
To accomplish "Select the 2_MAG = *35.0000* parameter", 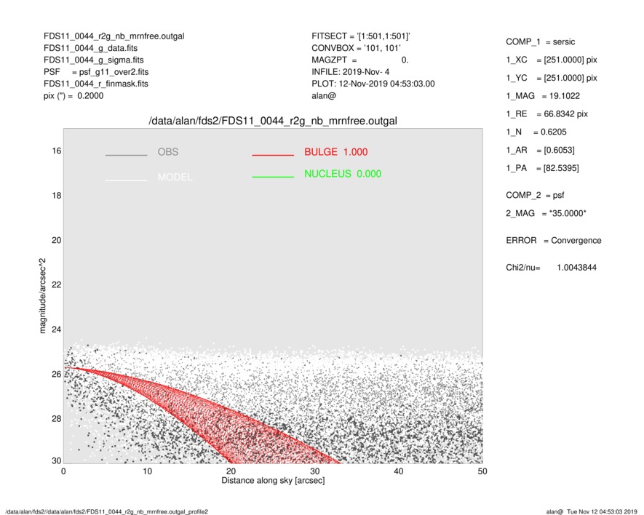I will pos(546,214).
